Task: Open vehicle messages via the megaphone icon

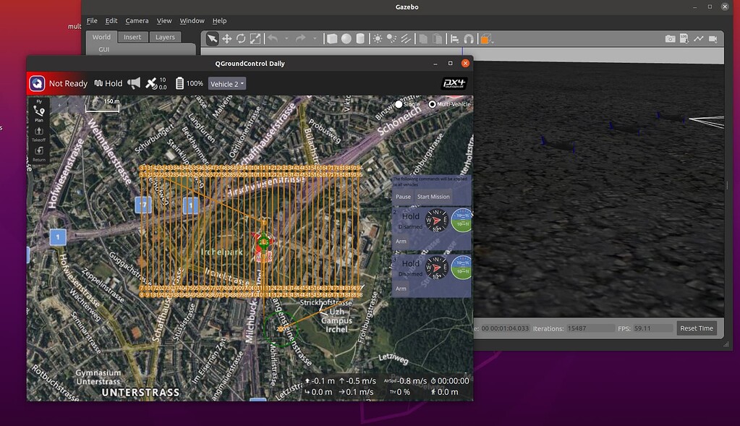Action: click(134, 82)
